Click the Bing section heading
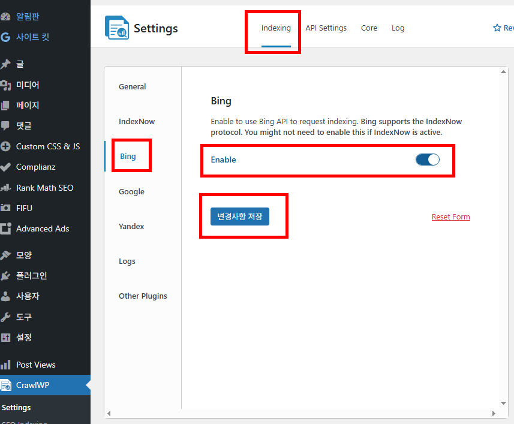 [221, 101]
